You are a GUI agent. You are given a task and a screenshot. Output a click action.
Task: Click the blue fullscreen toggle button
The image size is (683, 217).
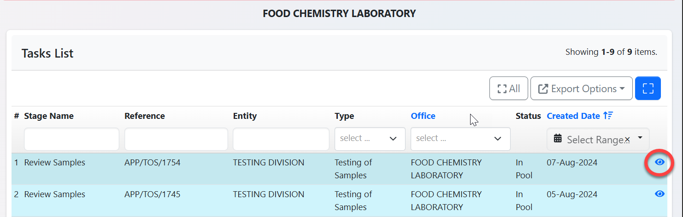tap(648, 88)
